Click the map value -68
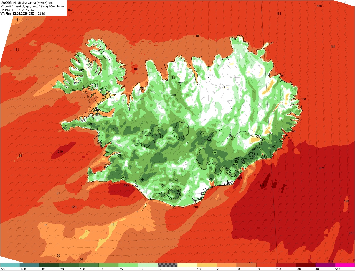 92,124
